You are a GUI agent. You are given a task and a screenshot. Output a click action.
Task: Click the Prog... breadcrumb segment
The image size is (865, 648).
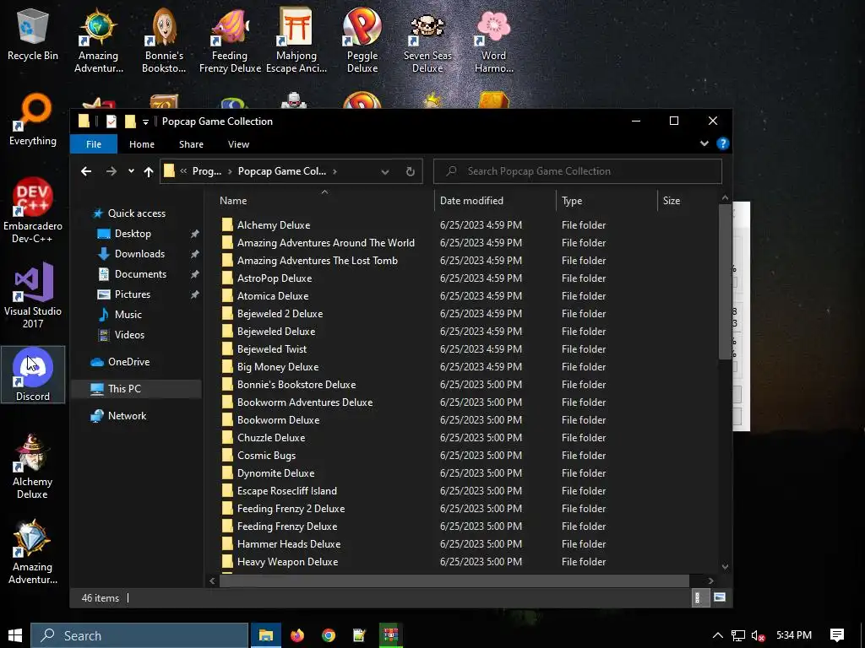pyautogui.click(x=206, y=171)
